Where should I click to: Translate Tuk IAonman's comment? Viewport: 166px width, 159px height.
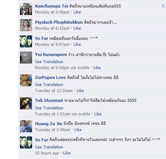click(49, 108)
